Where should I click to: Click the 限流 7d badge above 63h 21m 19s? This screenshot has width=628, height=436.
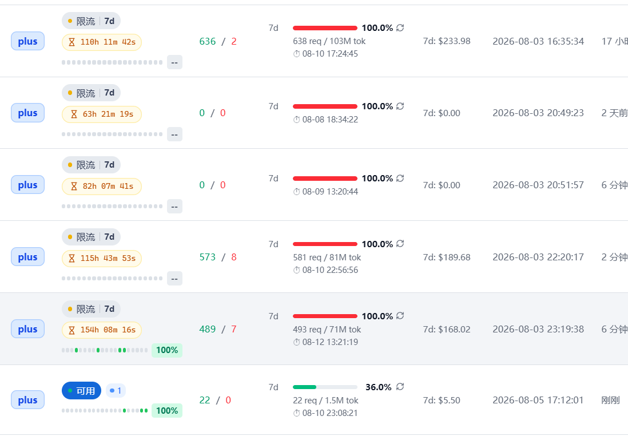coord(91,93)
